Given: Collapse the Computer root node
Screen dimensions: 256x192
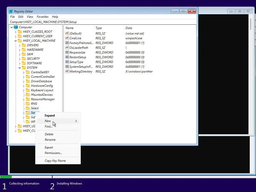Looking at the screenshot, I should [x=11, y=27].
